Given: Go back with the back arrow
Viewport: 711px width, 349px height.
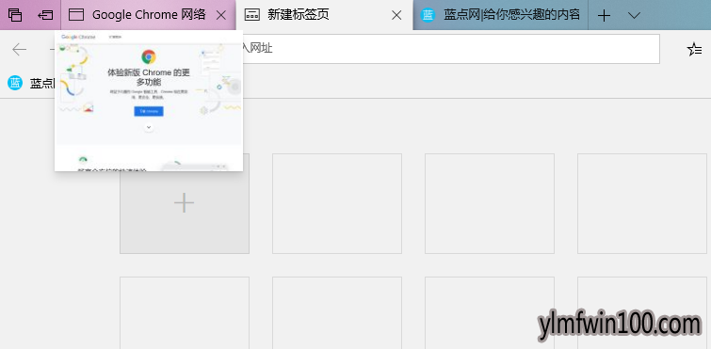Looking at the screenshot, I should [20, 49].
